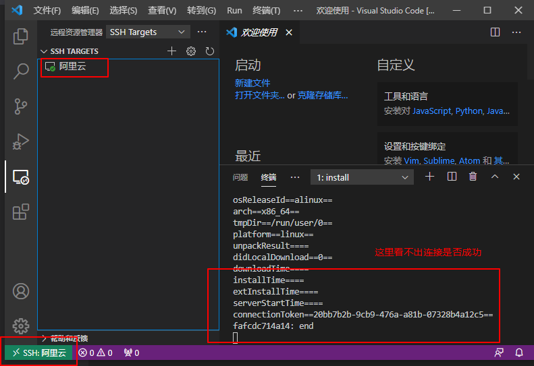Open the Remote Explorer more actions menu
Viewport: 534px width, 366px height.
202,32
